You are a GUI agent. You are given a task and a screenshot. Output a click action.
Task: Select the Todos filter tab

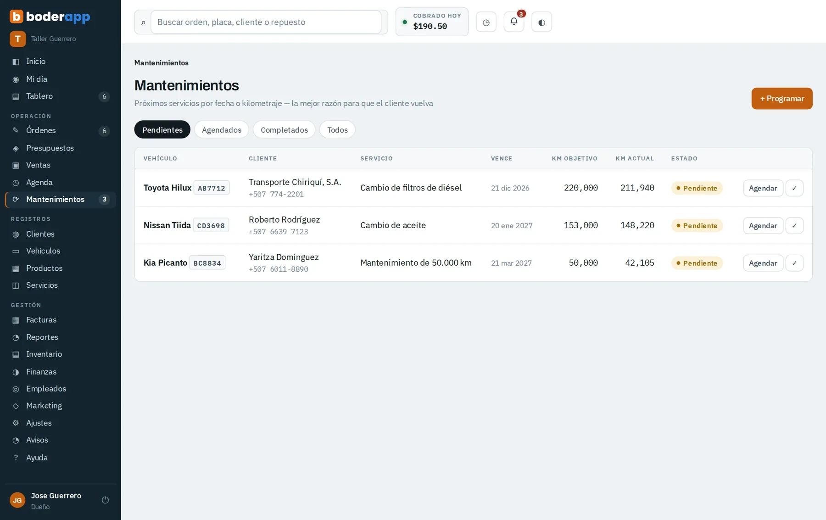(337, 130)
